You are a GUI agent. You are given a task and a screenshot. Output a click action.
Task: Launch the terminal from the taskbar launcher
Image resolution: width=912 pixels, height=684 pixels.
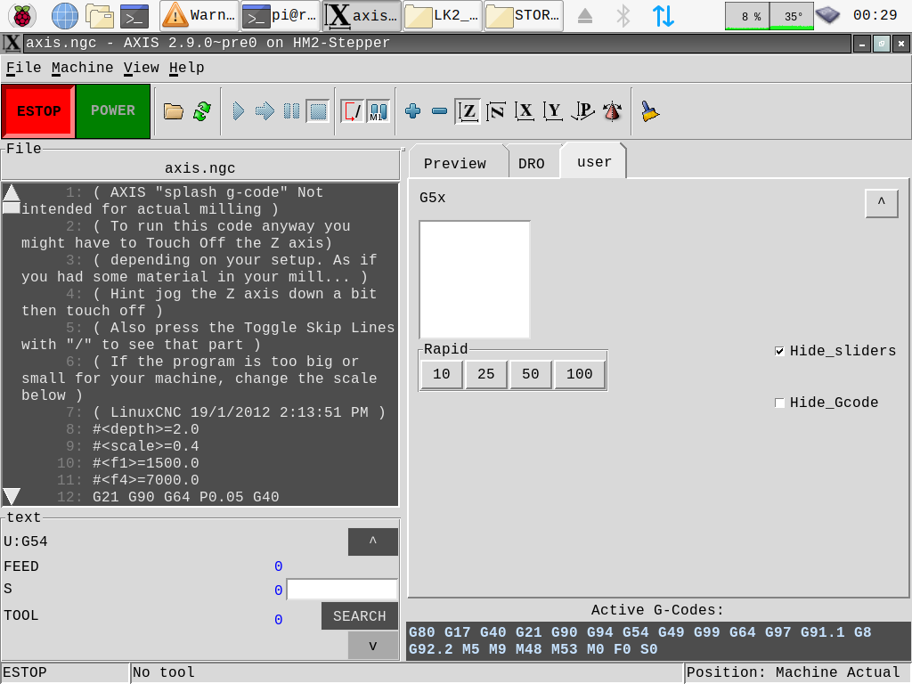[x=134, y=16]
